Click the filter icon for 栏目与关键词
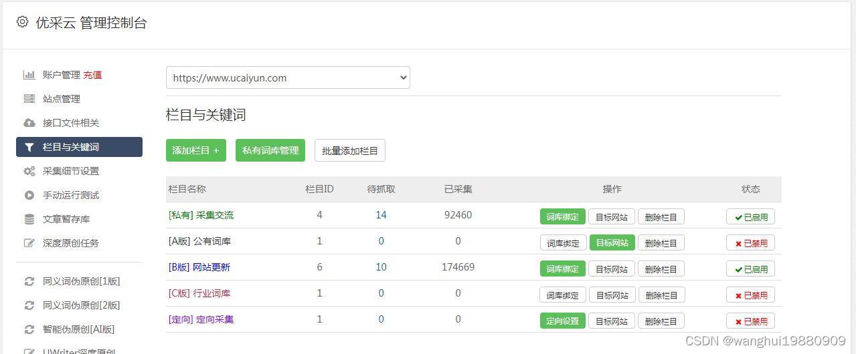The width and height of the screenshot is (856, 354). pyautogui.click(x=29, y=147)
